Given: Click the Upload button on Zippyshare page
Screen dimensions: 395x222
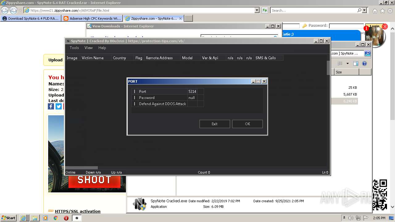Looking at the screenshot, I should pos(55,60).
